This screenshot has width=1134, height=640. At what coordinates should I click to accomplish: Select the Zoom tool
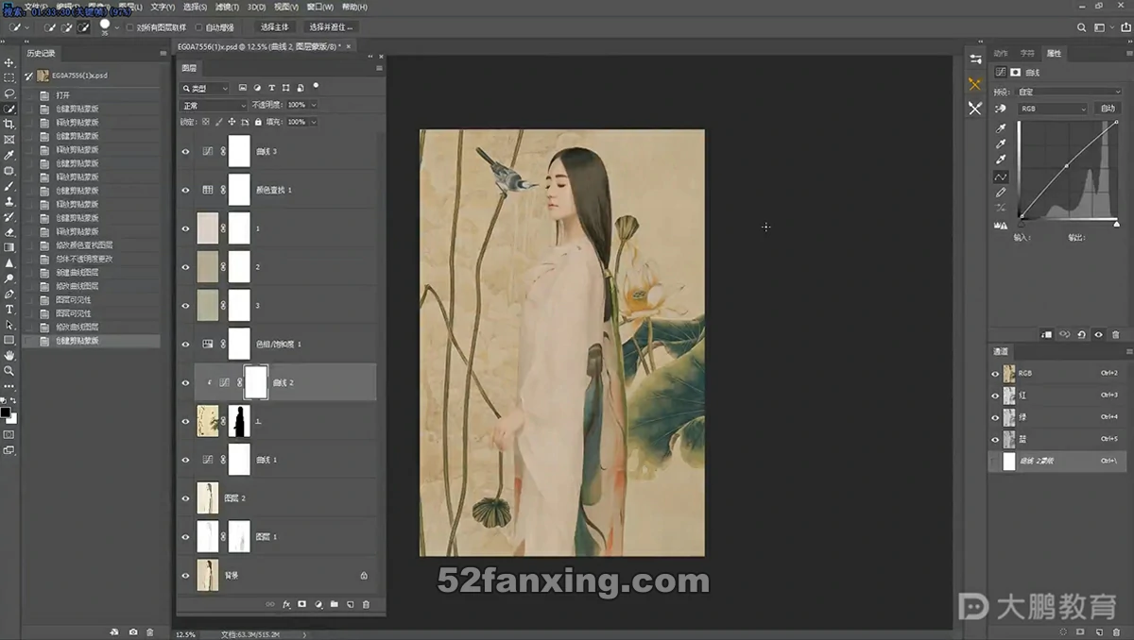point(9,370)
